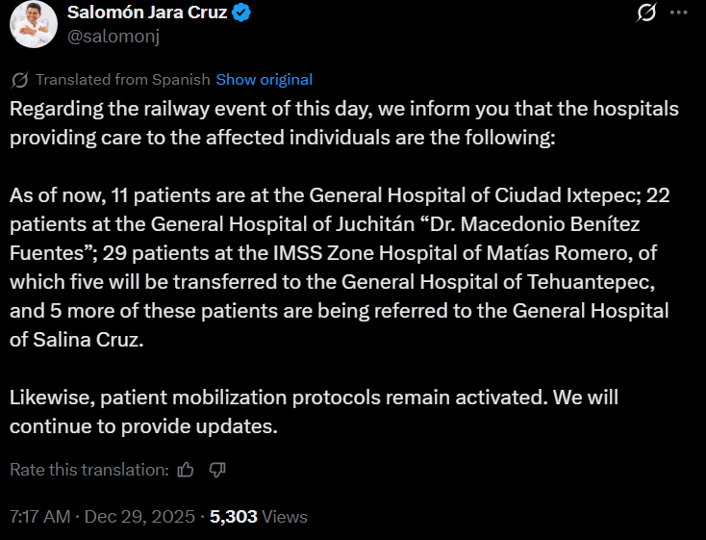Click the Grok icon at the post's top right
The image size is (706, 540).
[648, 13]
